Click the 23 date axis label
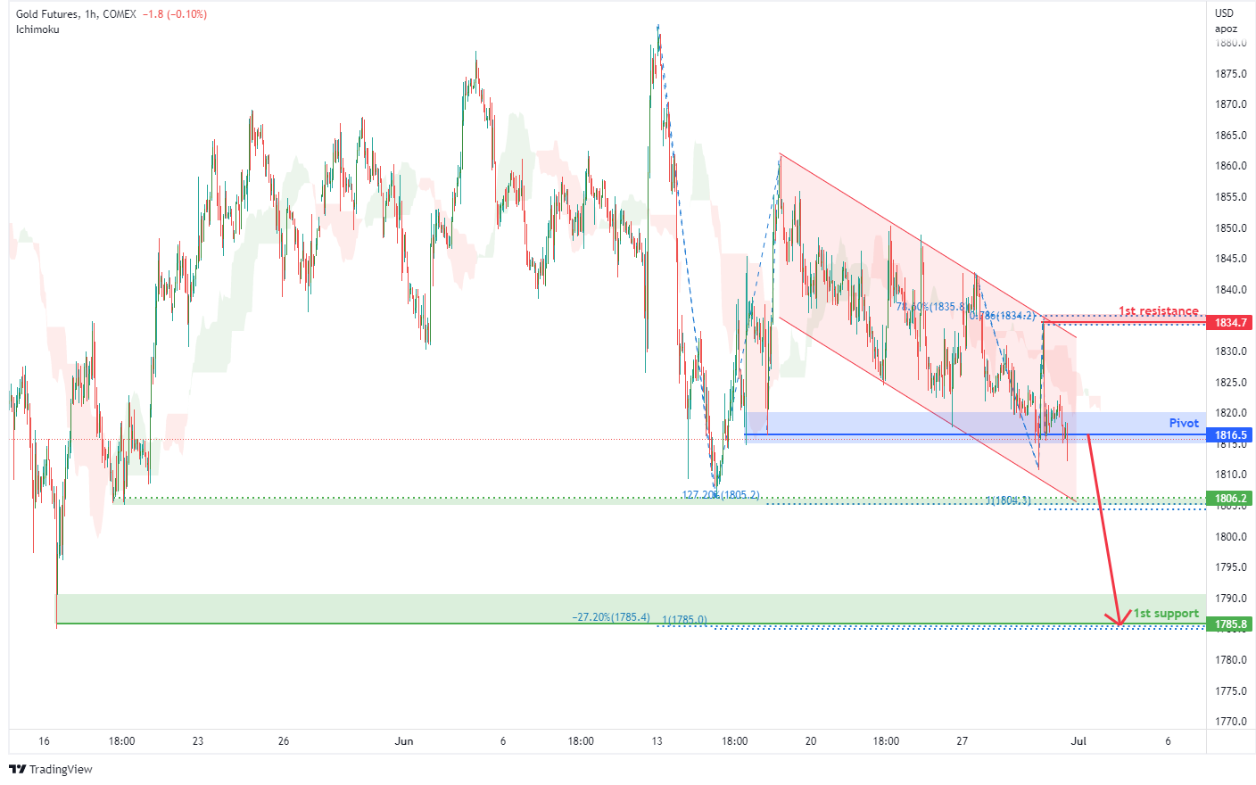 (x=198, y=741)
